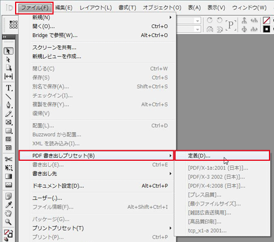The height and width of the screenshot is (242, 274).
Task: Pick the Gap tool
Action: point(8,76)
